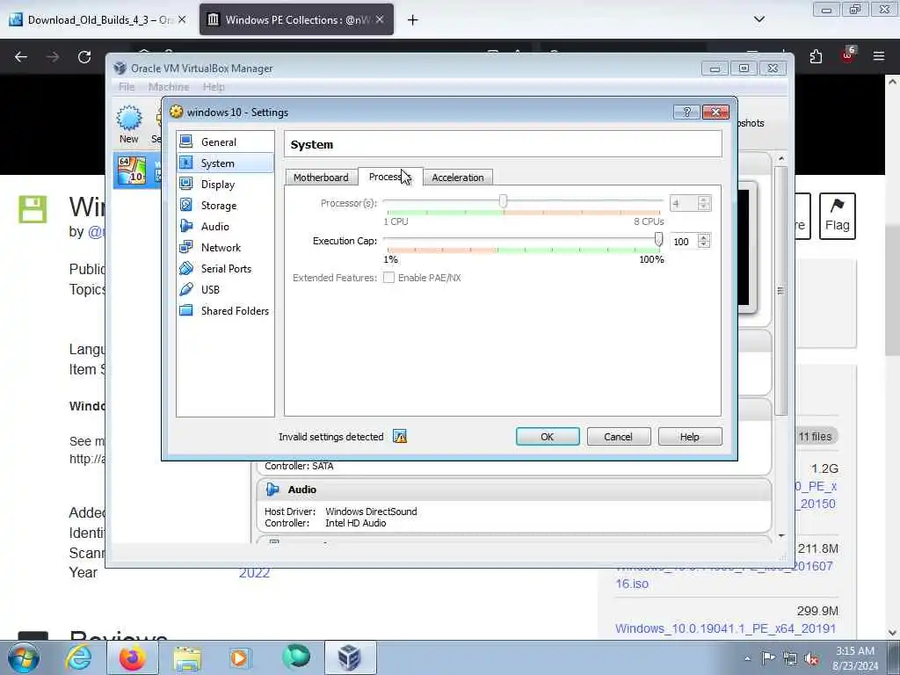
Task: Close the Windows PE Collections tab
Action: (x=380, y=19)
